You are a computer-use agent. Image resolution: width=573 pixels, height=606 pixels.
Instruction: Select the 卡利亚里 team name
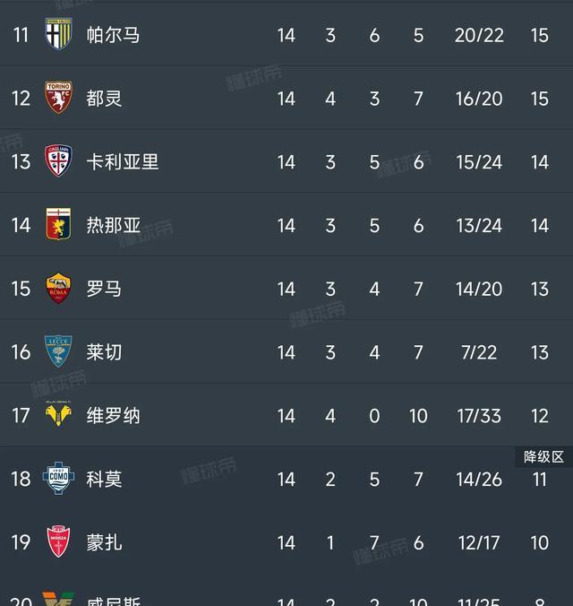(x=123, y=162)
